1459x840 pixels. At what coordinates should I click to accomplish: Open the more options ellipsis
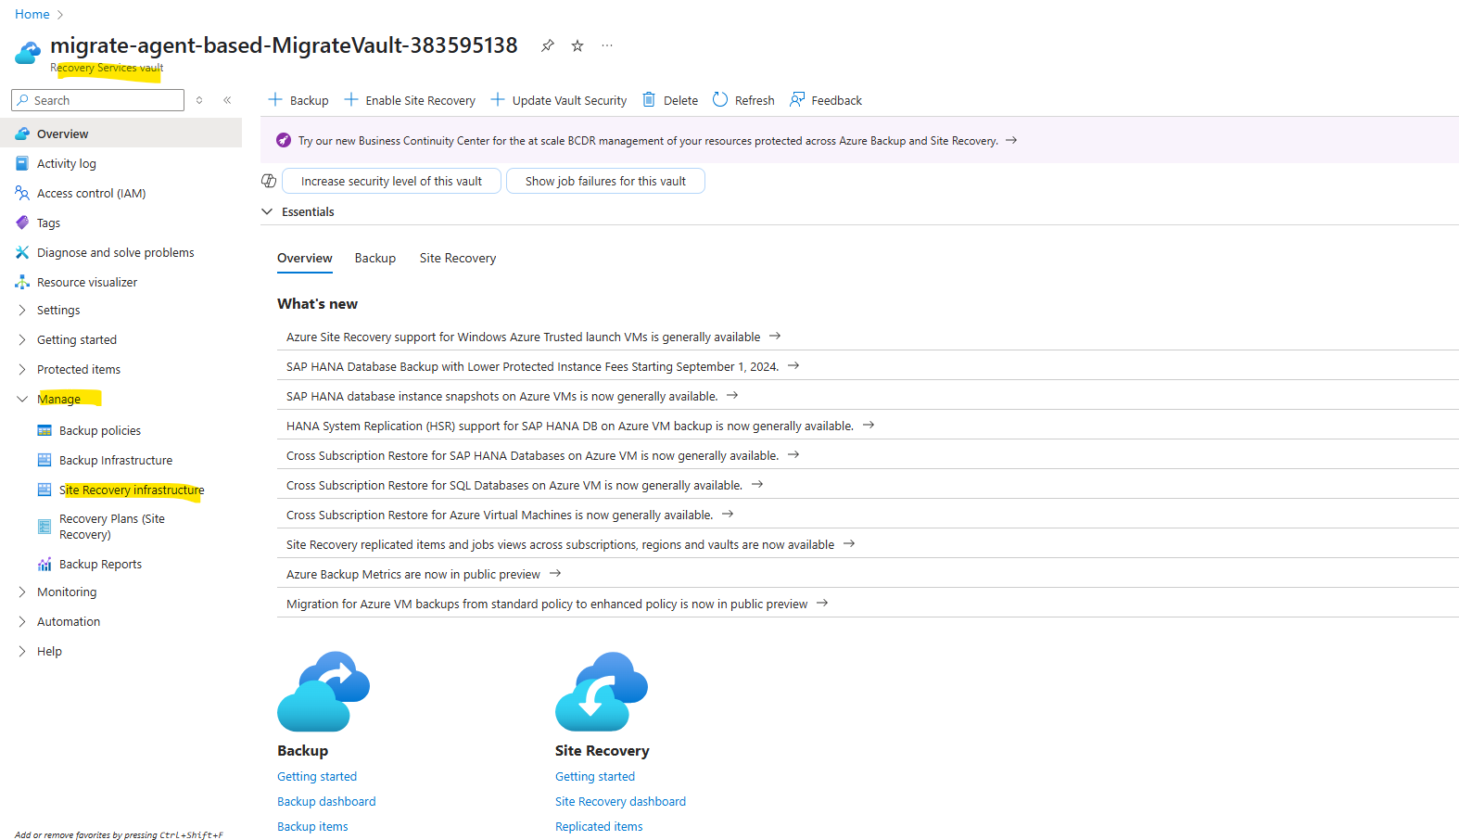click(607, 45)
